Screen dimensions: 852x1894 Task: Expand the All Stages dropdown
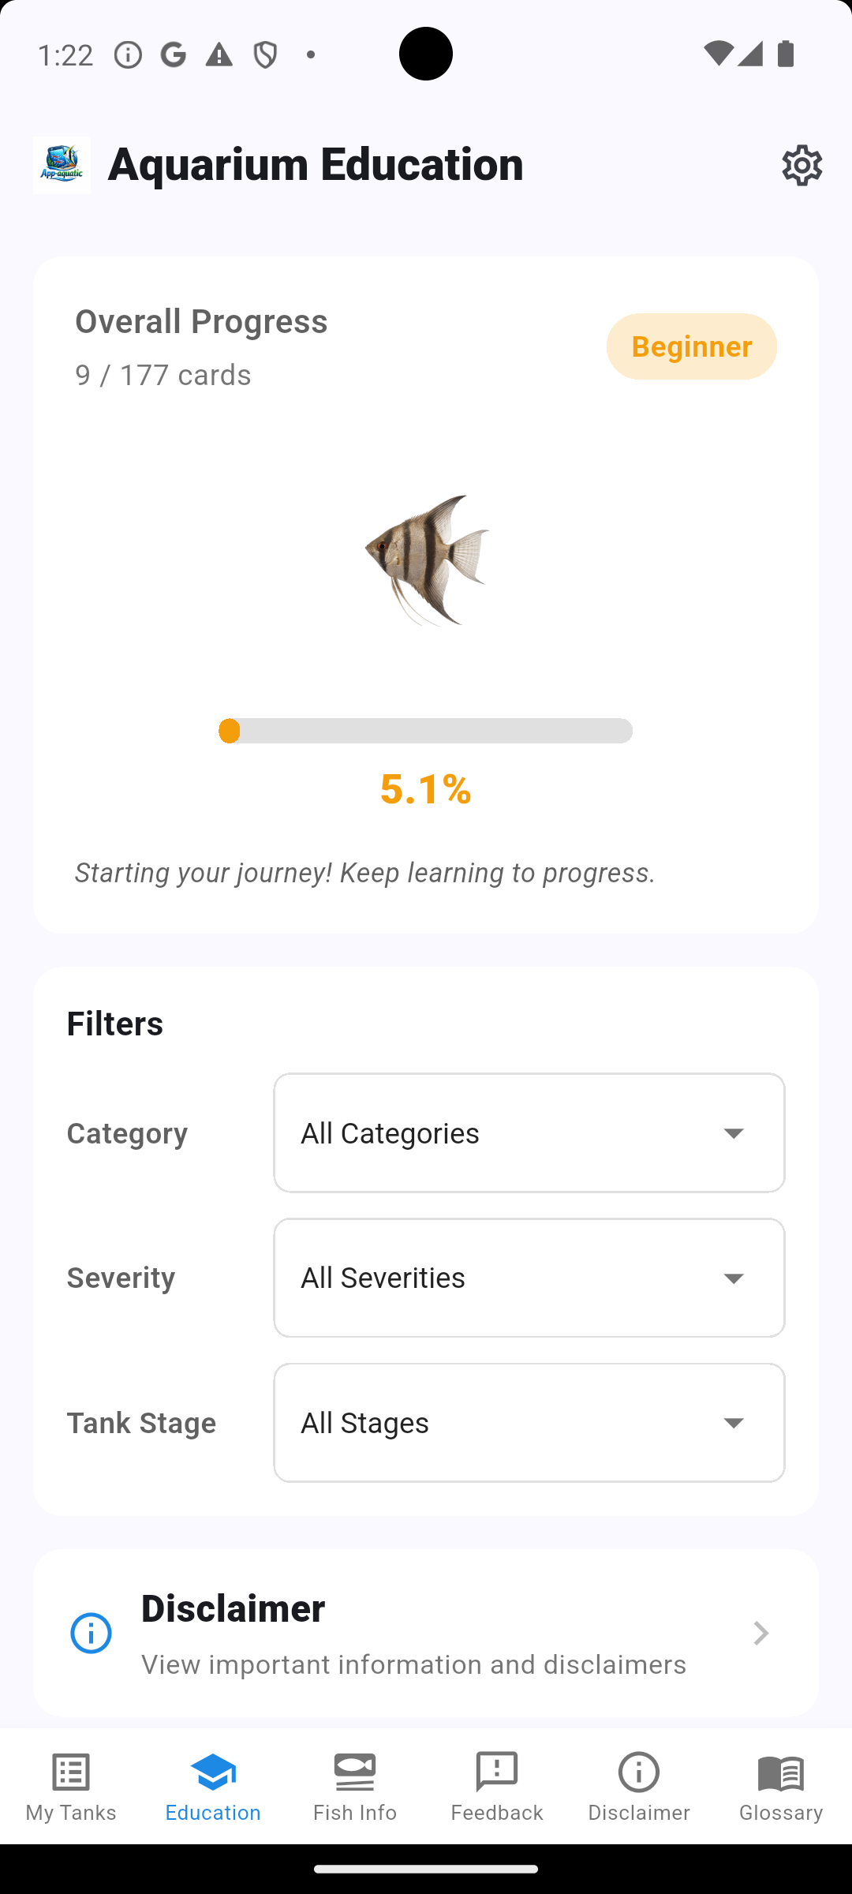(529, 1423)
